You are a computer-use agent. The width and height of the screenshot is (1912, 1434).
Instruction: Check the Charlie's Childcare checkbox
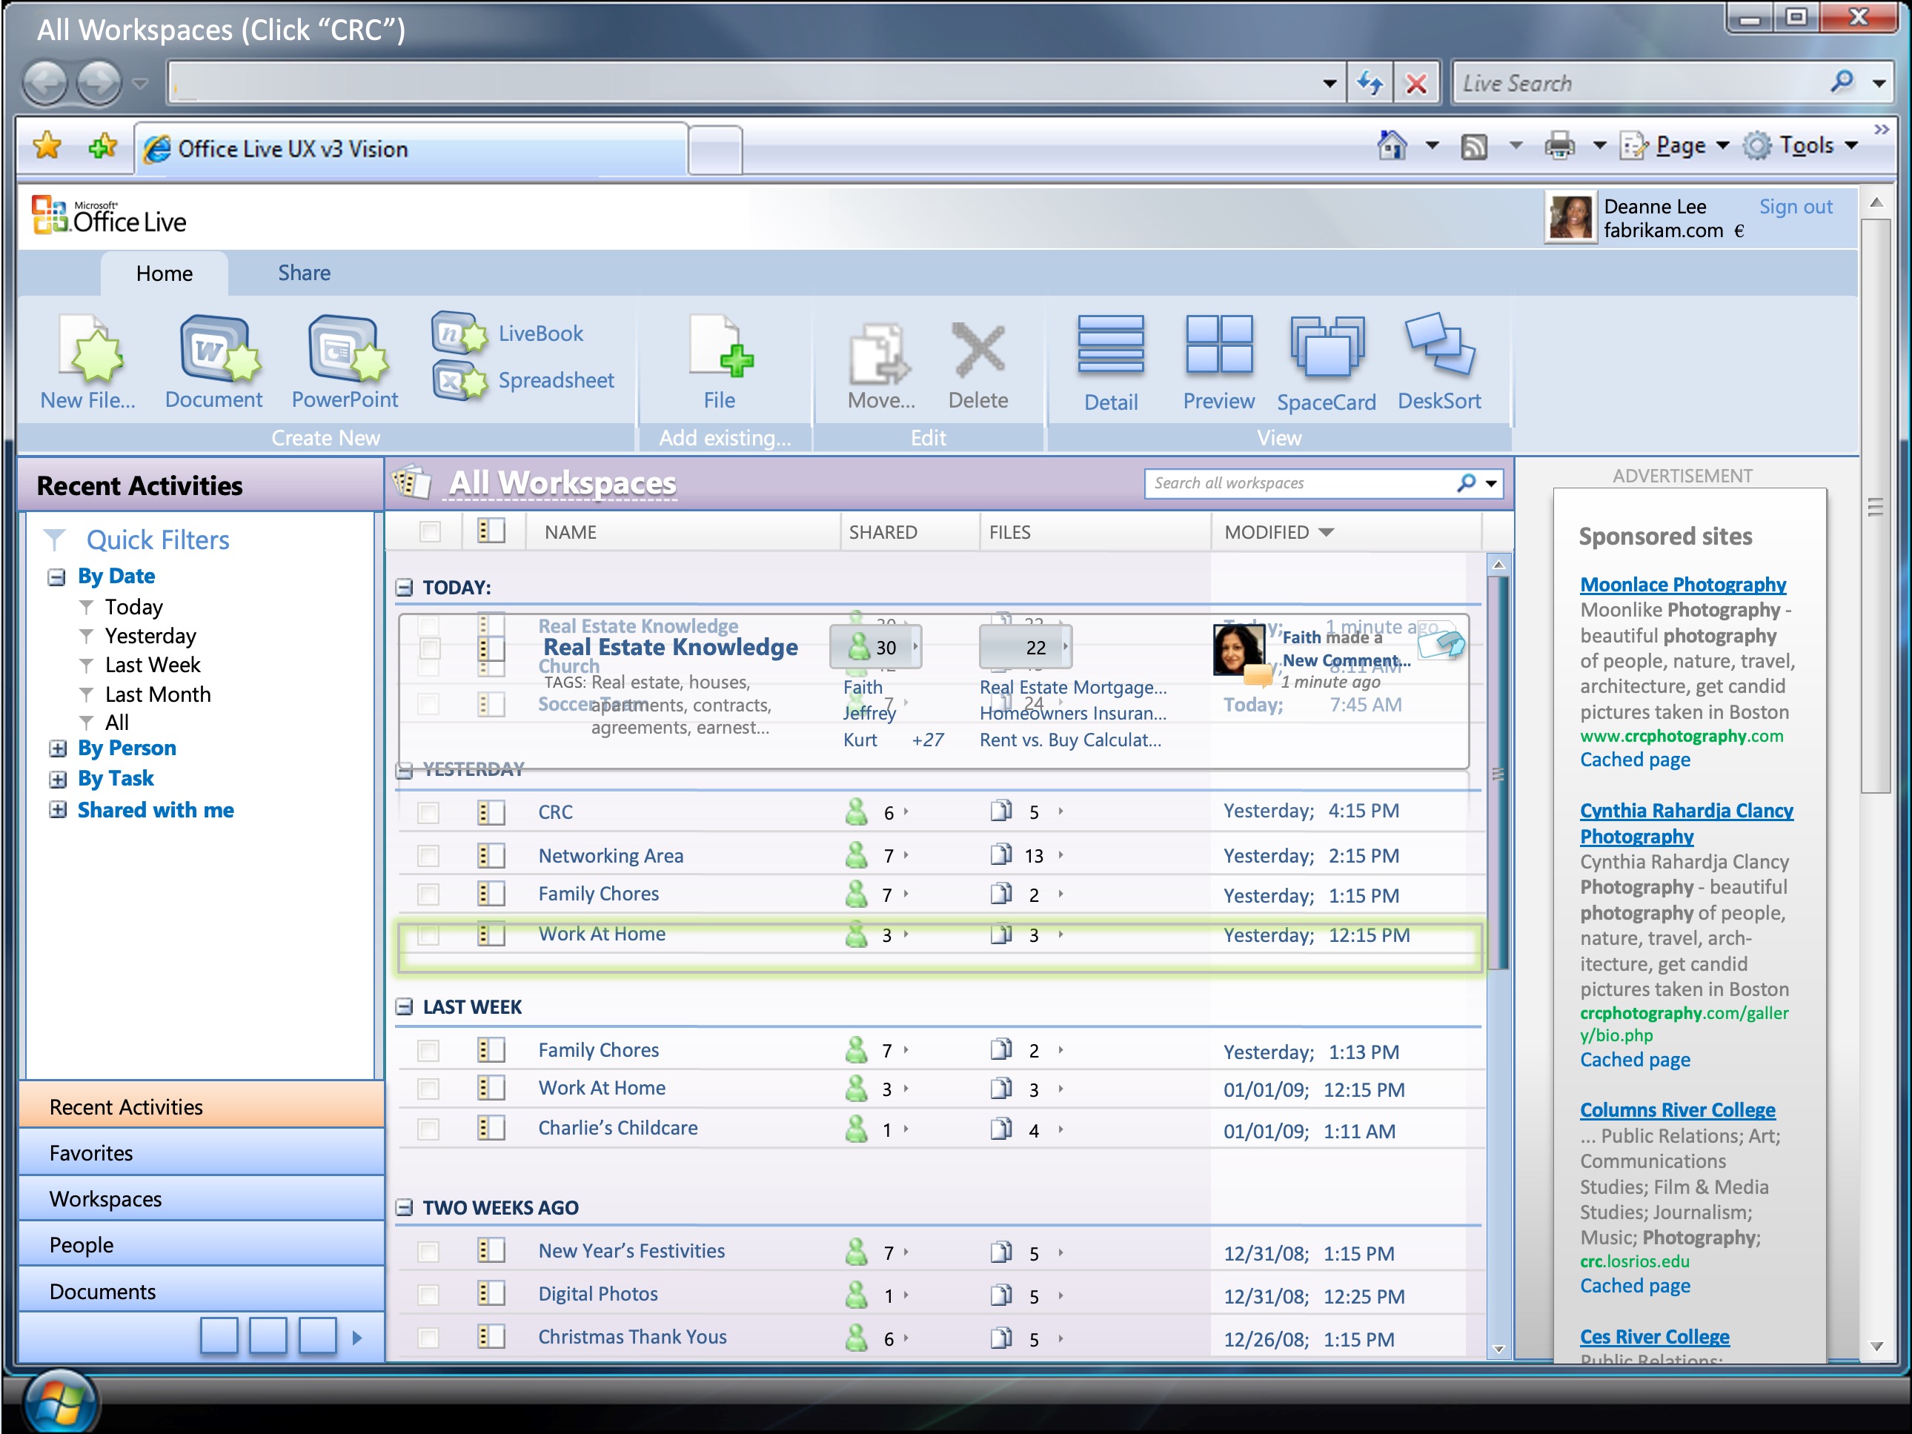(428, 1129)
